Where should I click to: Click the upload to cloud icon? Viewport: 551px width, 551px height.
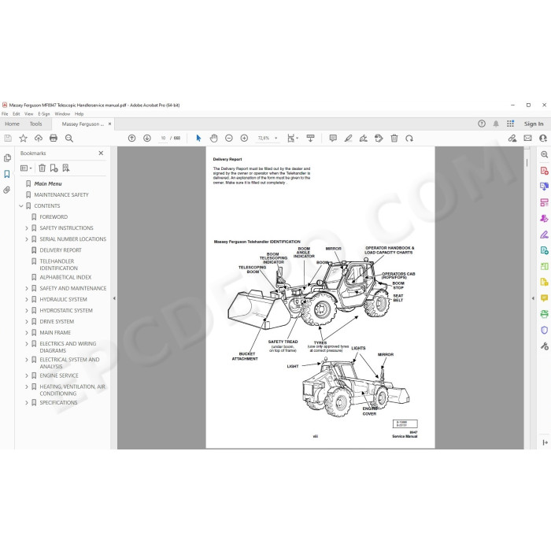(39, 138)
